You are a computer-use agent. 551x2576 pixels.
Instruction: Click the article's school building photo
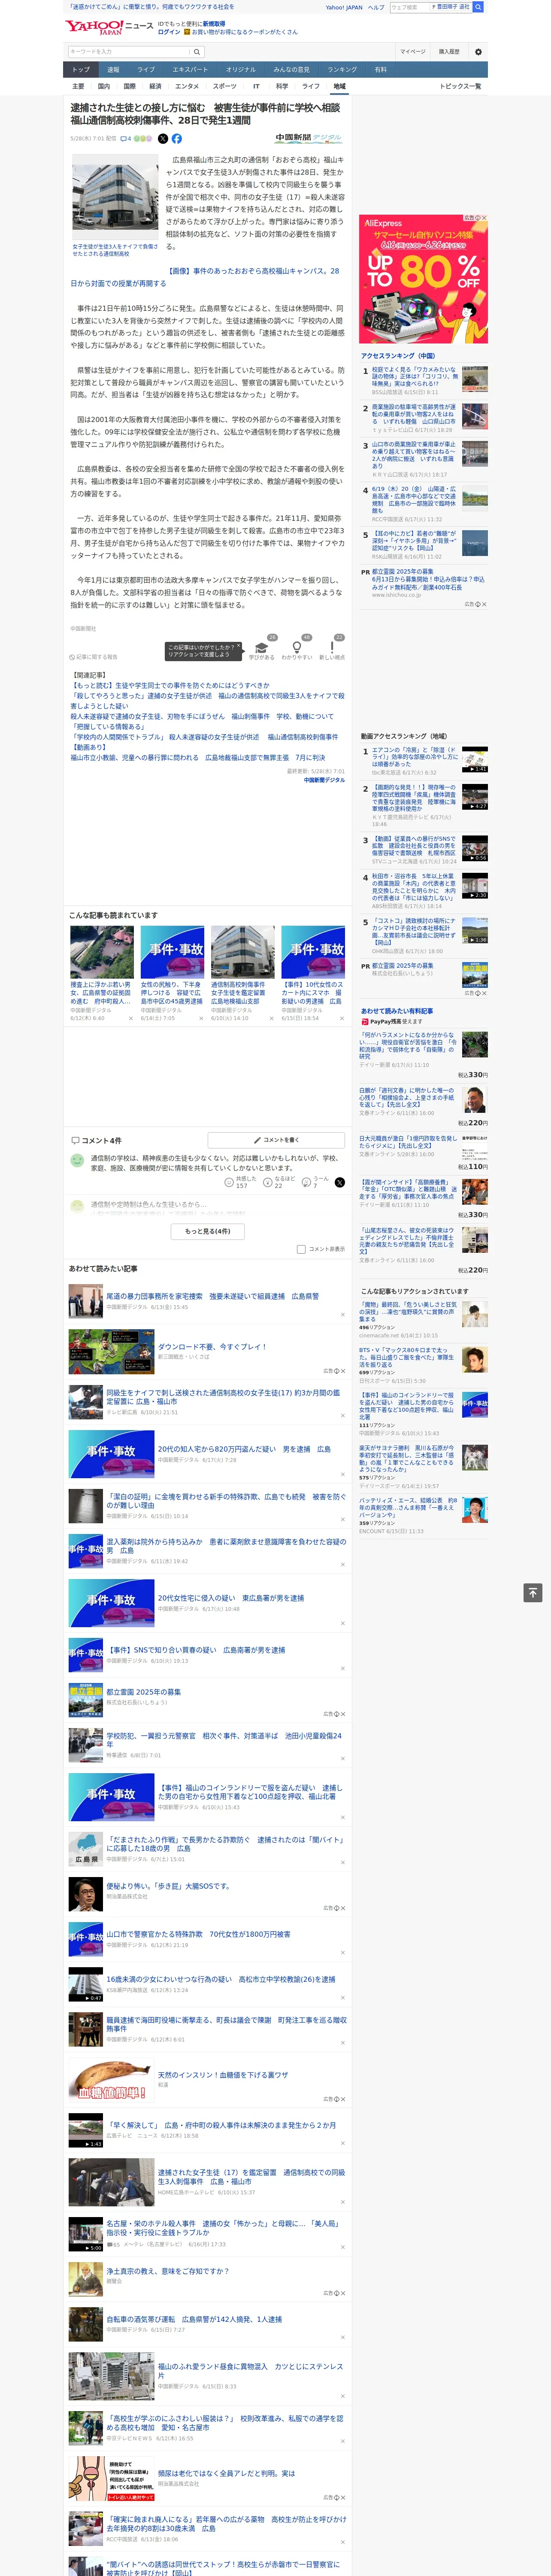[115, 198]
